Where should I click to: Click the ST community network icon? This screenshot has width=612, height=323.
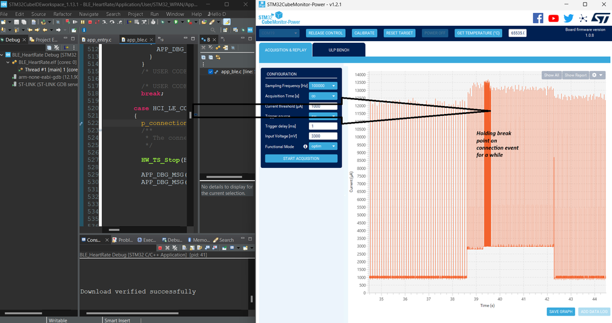pyautogui.click(x=583, y=18)
